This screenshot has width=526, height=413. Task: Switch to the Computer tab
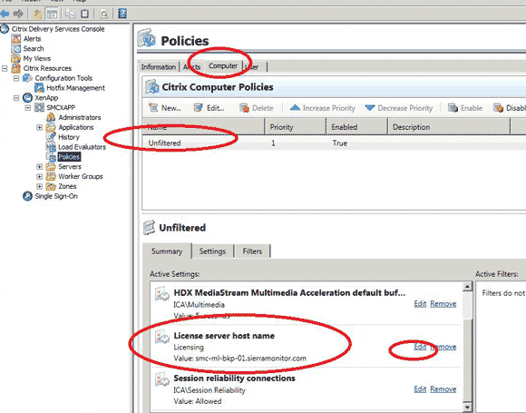click(223, 66)
